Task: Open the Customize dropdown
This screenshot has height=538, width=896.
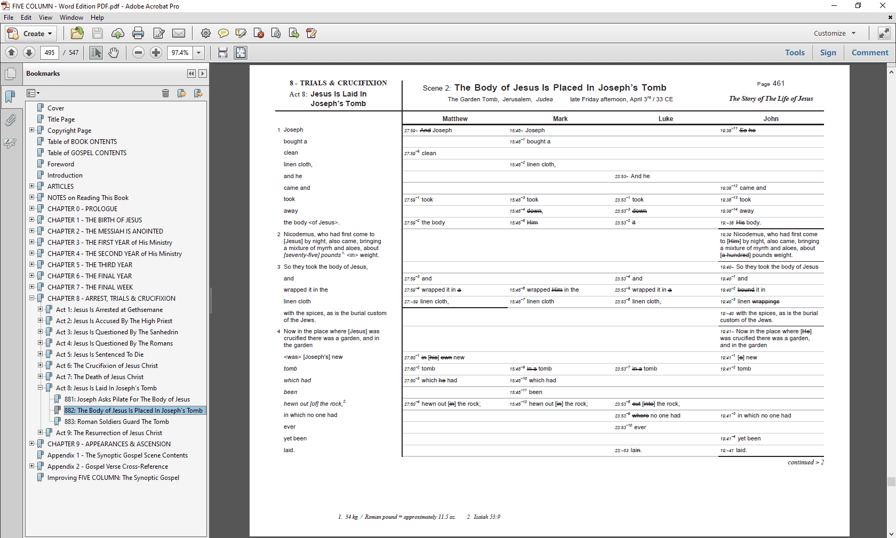Action: (835, 33)
